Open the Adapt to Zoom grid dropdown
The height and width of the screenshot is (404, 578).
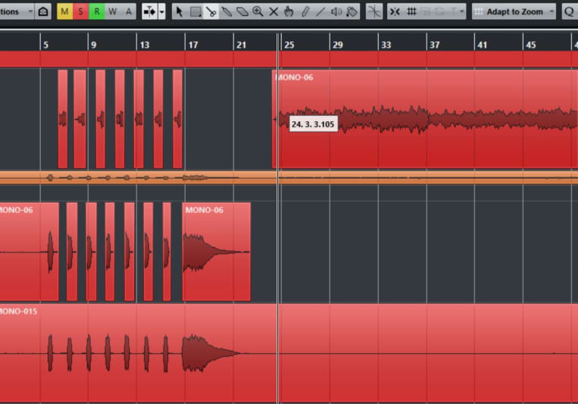click(514, 11)
